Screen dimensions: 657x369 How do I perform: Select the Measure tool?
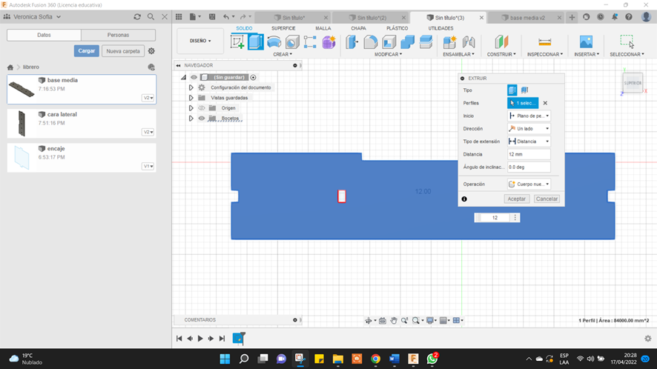[x=545, y=42]
